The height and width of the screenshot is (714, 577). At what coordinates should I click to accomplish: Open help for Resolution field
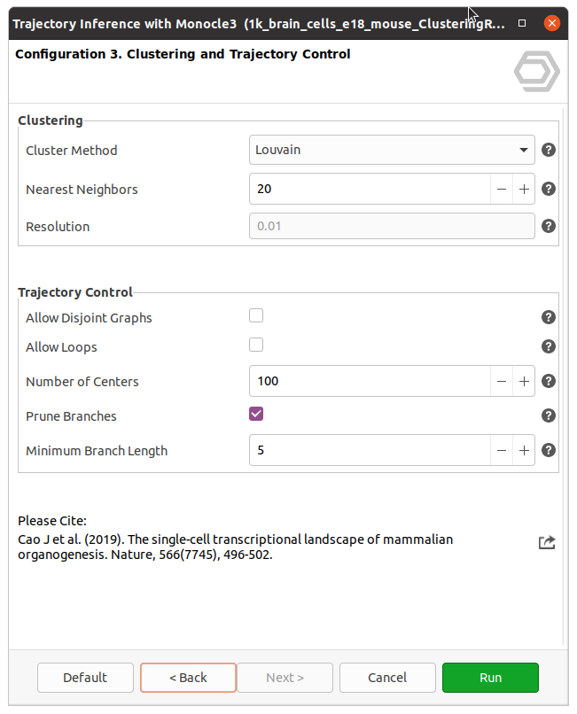coord(549,226)
